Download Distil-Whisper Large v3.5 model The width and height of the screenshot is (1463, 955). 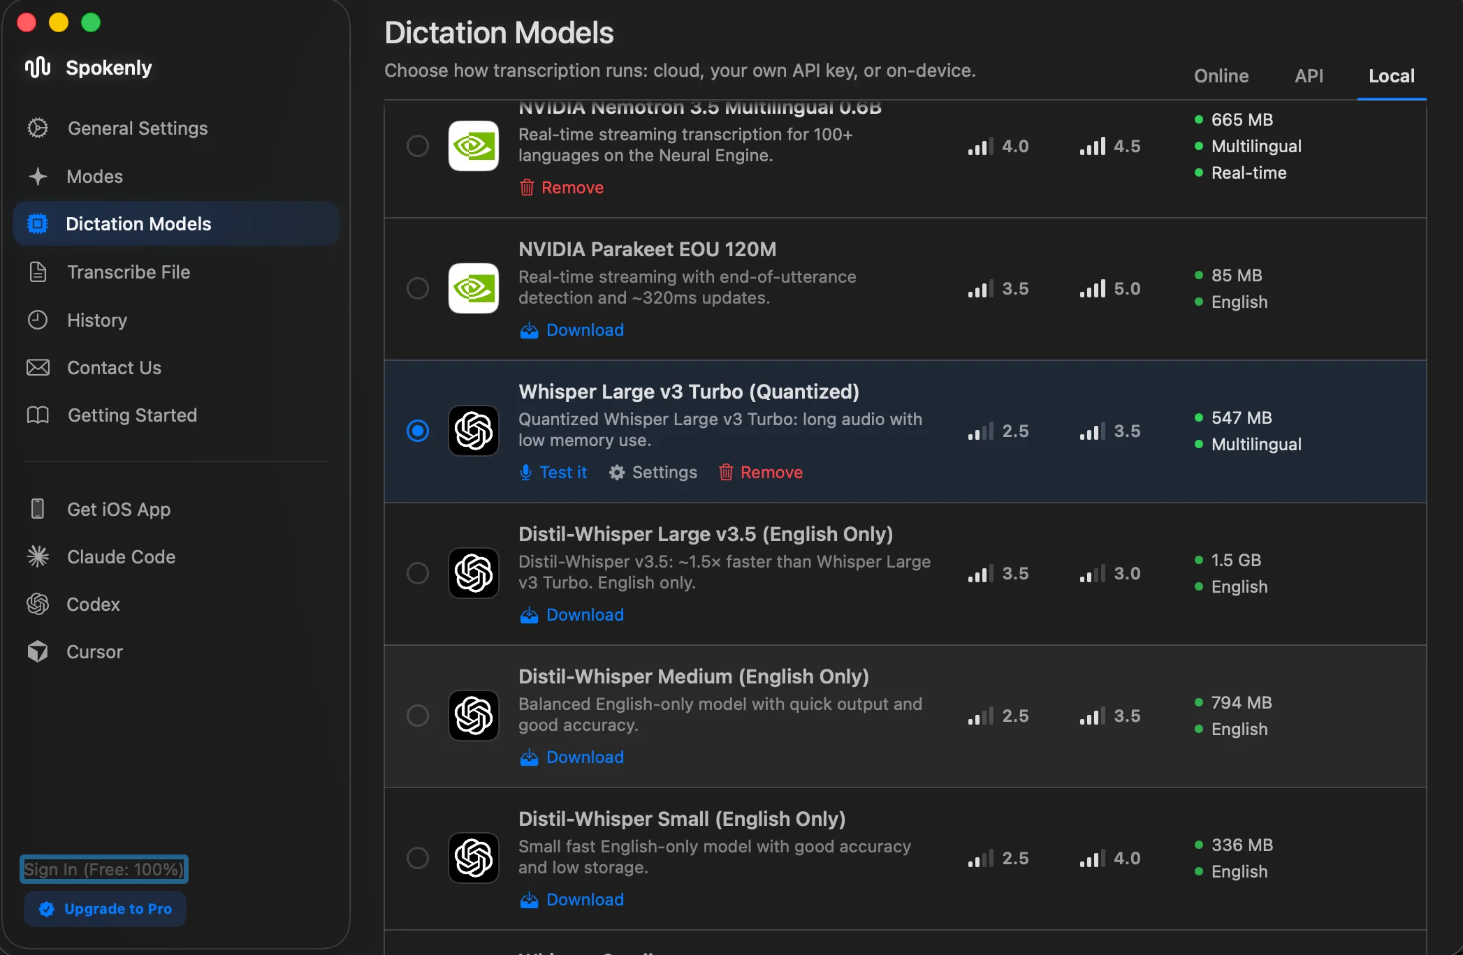tap(572, 615)
